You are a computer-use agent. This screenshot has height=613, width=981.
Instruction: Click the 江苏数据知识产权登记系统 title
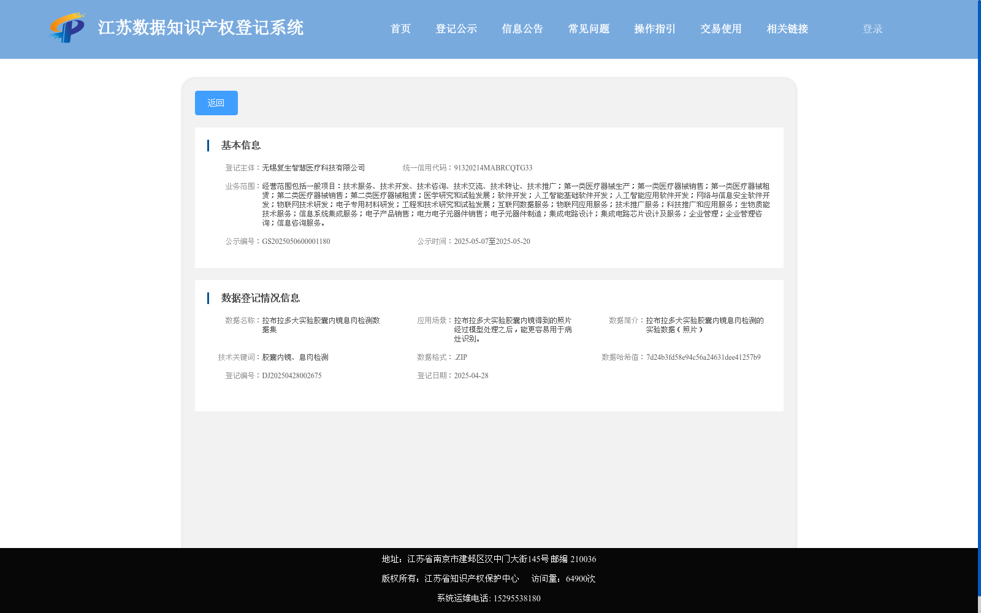click(x=200, y=28)
